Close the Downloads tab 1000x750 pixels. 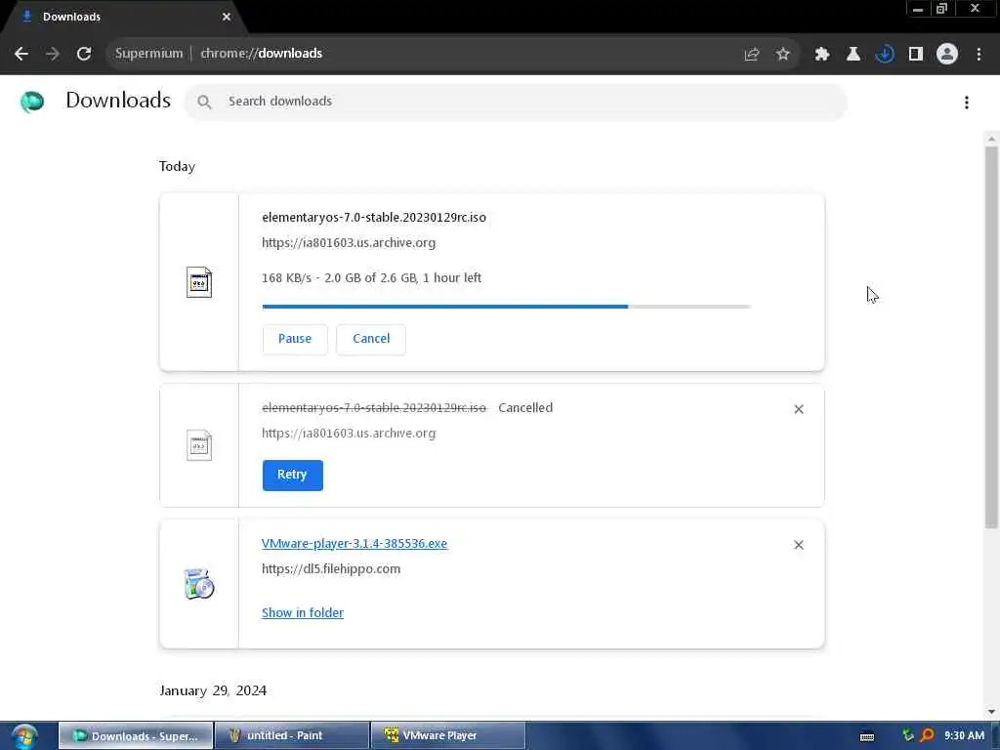tap(227, 17)
